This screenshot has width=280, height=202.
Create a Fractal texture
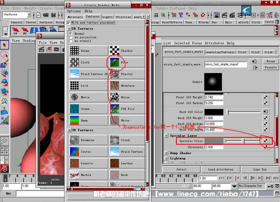point(127,74)
